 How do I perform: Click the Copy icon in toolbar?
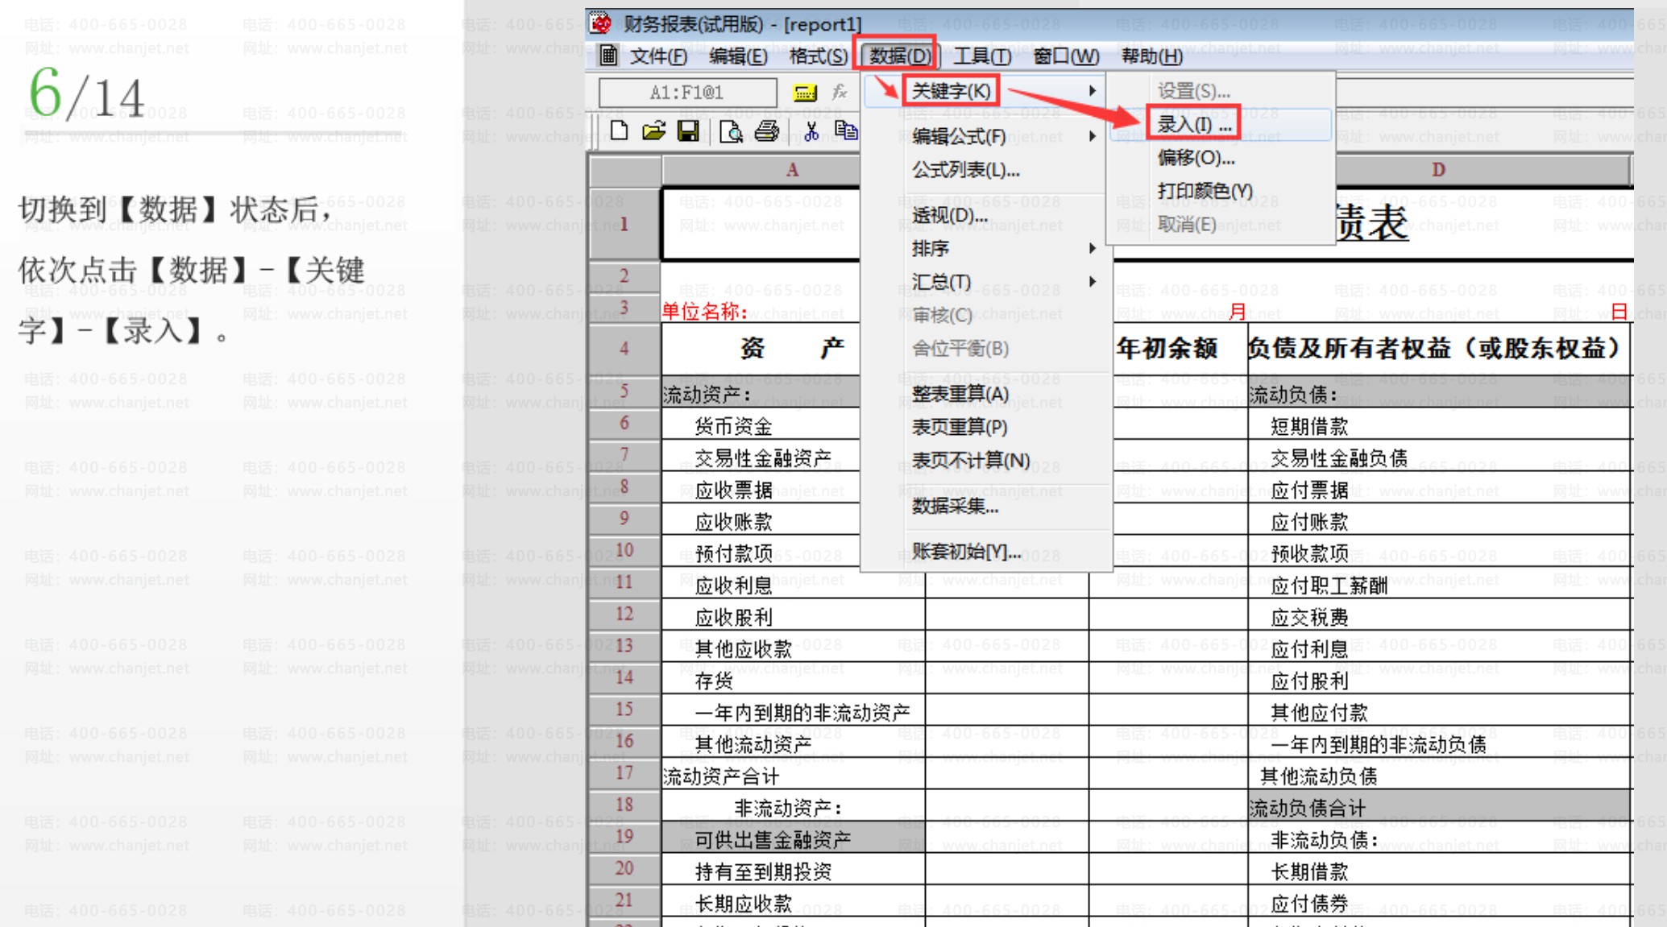click(x=845, y=131)
